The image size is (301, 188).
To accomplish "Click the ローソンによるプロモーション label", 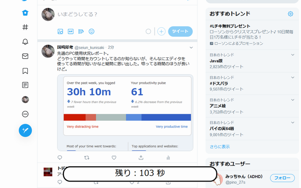I will point(238,44).
